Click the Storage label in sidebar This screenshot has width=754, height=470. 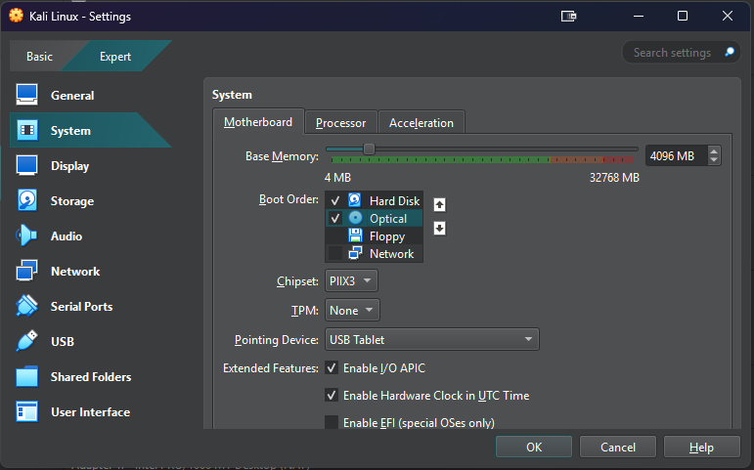click(x=72, y=201)
